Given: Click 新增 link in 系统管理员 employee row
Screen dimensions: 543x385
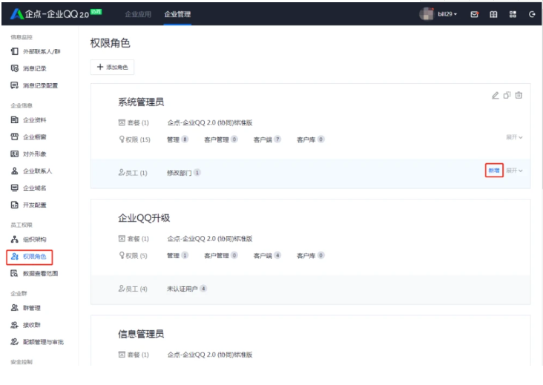Looking at the screenshot, I should tap(494, 171).
